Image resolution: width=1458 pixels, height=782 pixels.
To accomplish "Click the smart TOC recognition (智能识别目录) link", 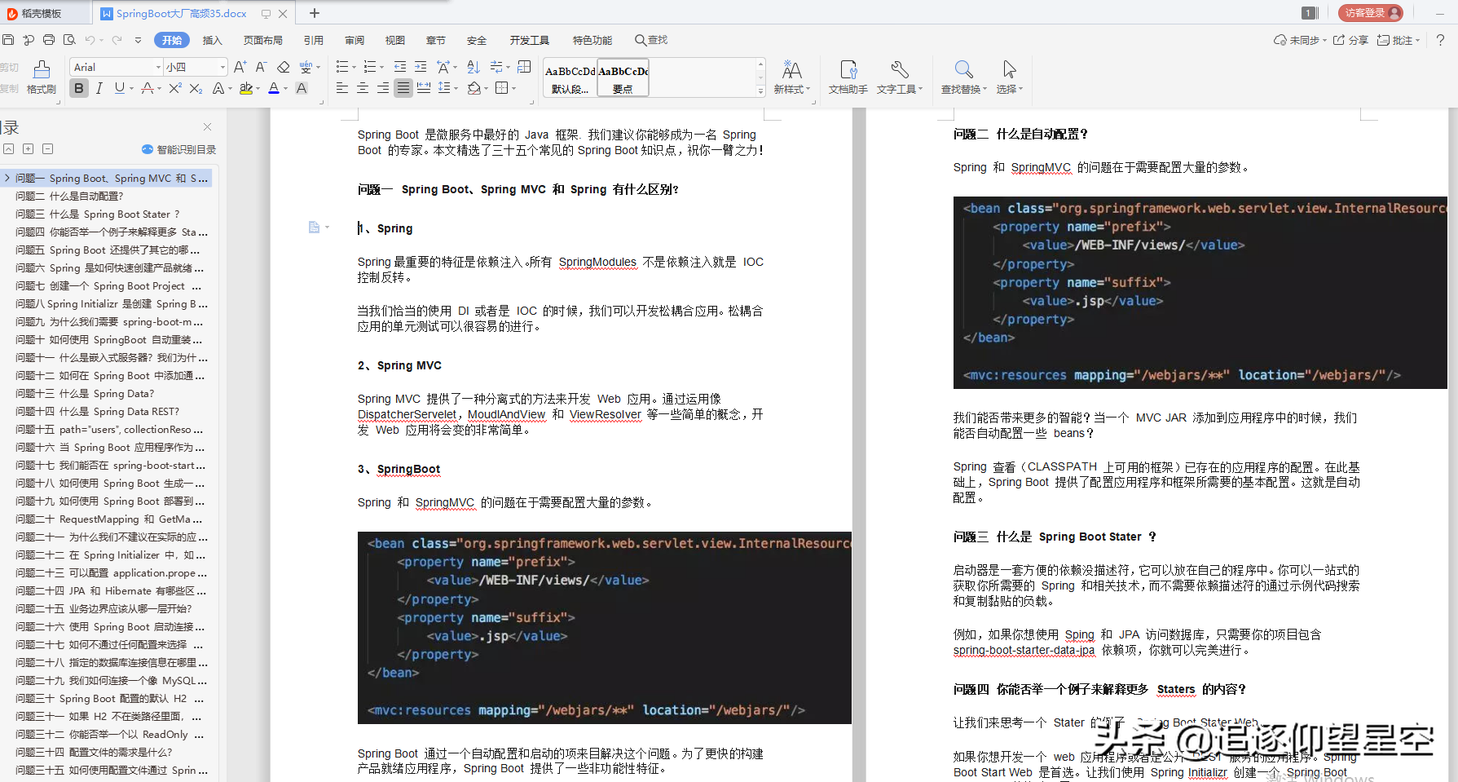I will [178, 149].
